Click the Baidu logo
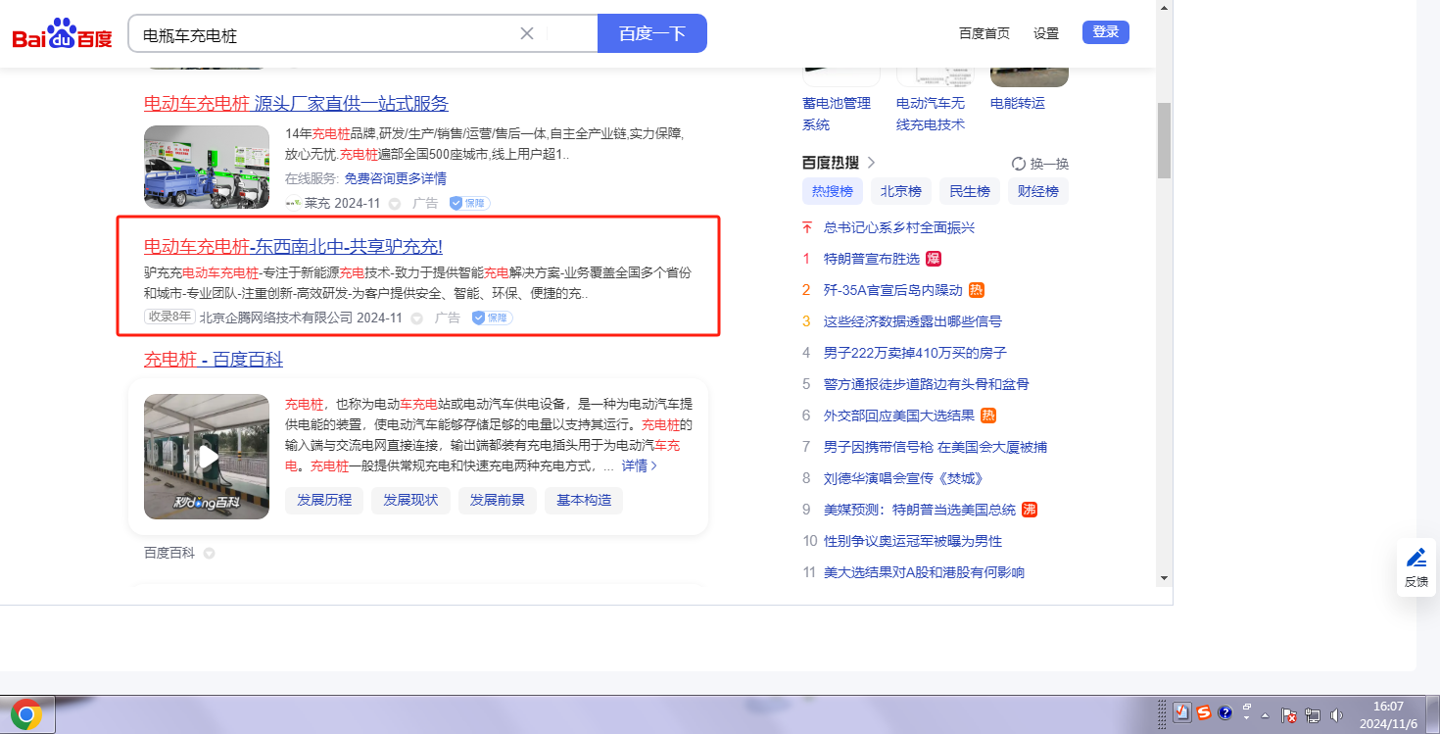1440x734 pixels. click(62, 34)
